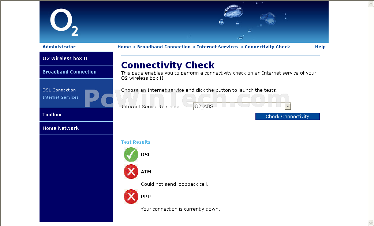The width and height of the screenshot is (374, 226).
Task: Click the Administrator user label
Action: [x=59, y=47]
